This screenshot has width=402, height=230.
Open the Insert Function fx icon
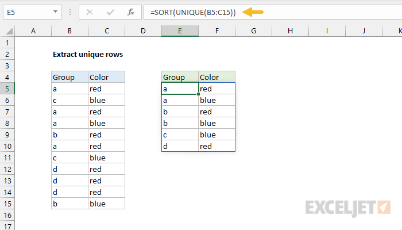coord(131,12)
